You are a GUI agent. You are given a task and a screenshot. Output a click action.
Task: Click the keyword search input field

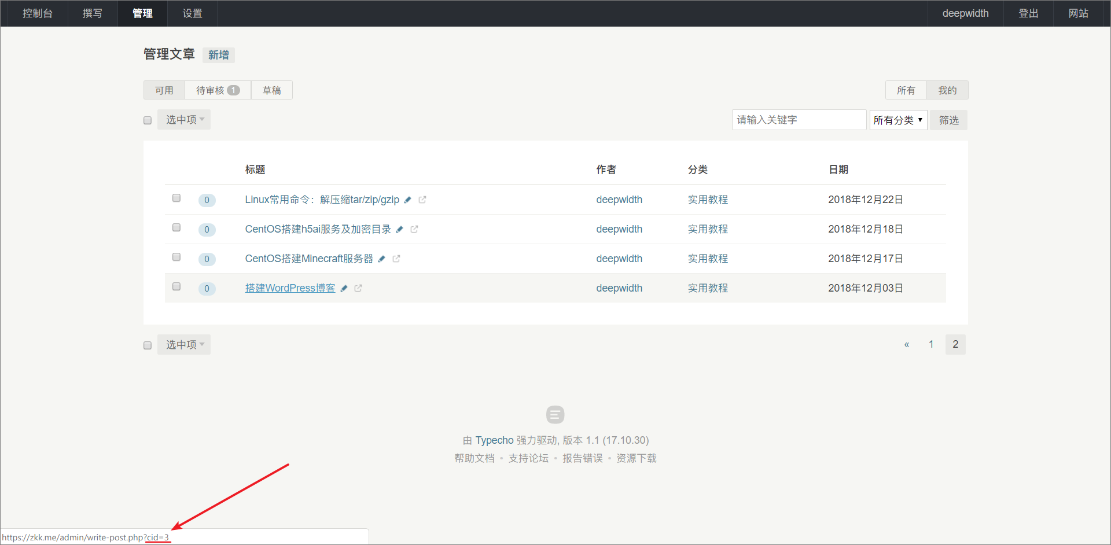799,120
